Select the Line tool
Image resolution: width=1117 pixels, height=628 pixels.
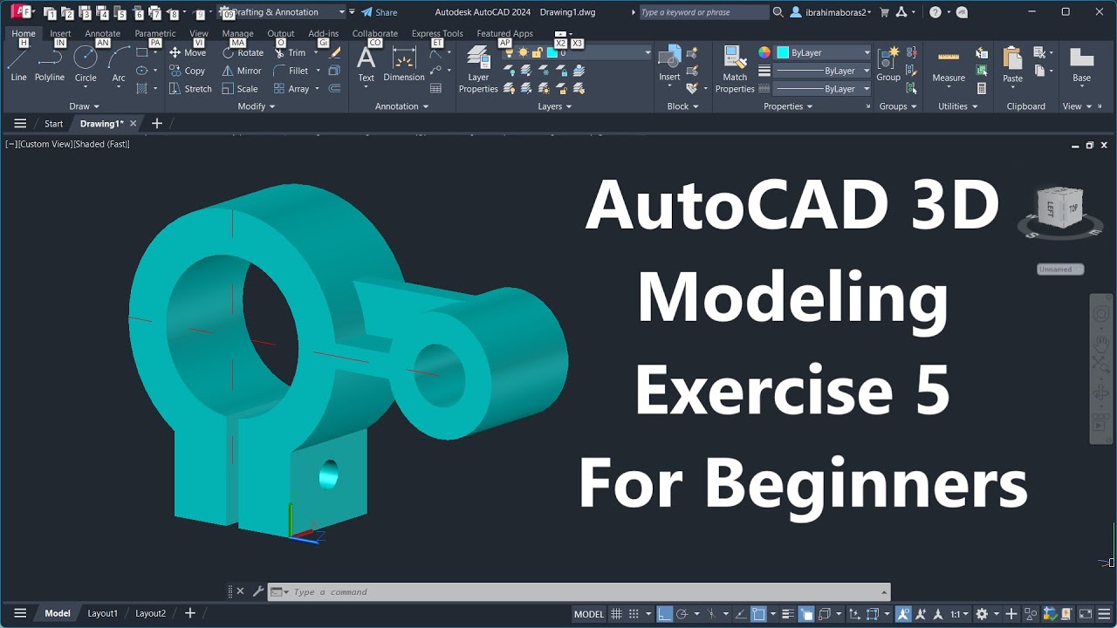(x=18, y=65)
